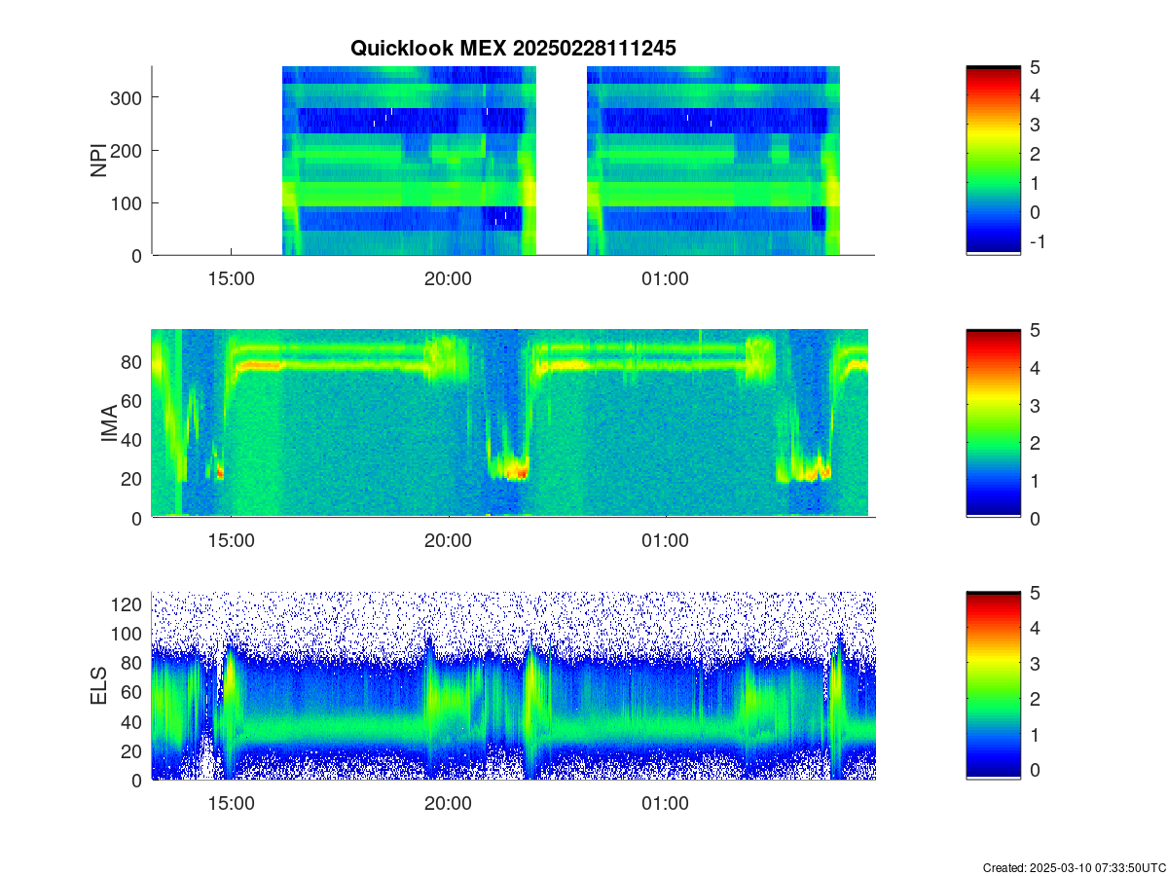Click the 200 tick on NPI axis
The width and height of the screenshot is (1168, 876).
click(x=125, y=150)
